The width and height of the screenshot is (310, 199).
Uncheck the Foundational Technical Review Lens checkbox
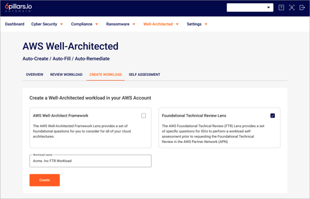click(x=273, y=116)
